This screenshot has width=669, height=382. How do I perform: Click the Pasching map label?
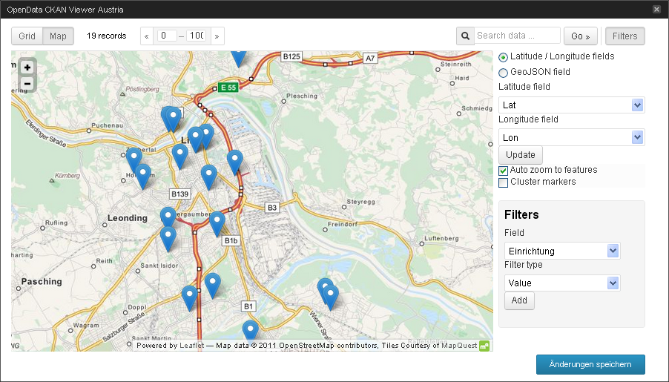[42, 282]
